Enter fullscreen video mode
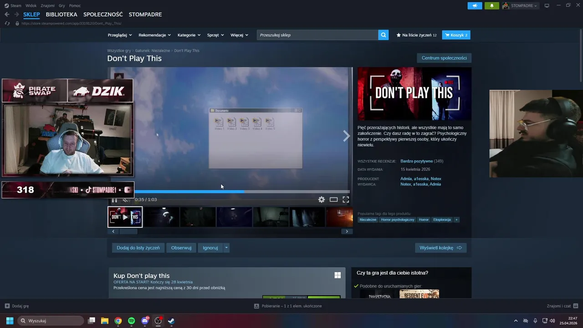This screenshot has width=583, height=328. (x=346, y=200)
